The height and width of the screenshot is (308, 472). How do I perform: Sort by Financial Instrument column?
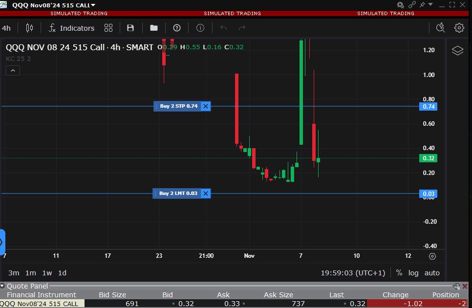[42, 295]
